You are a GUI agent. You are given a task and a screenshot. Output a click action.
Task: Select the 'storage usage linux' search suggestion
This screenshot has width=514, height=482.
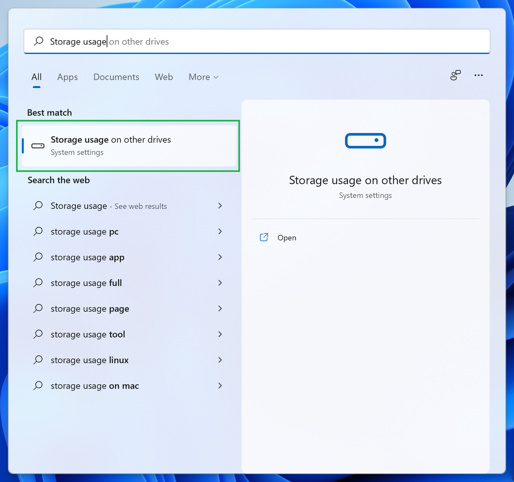[89, 360]
